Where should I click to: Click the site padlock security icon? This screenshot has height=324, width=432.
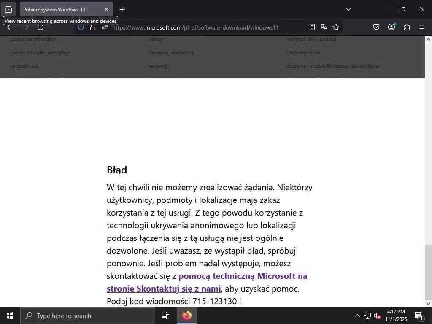pyautogui.click(x=93, y=27)
